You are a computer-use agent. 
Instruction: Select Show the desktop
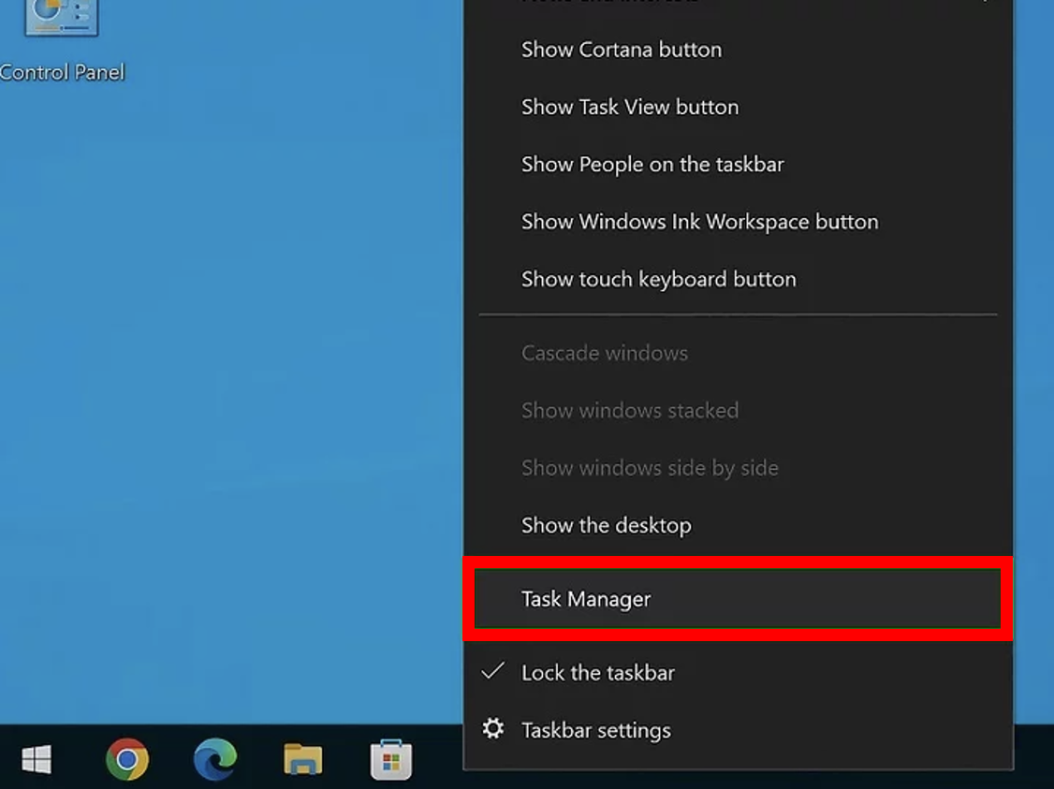(x=606, y=525)
